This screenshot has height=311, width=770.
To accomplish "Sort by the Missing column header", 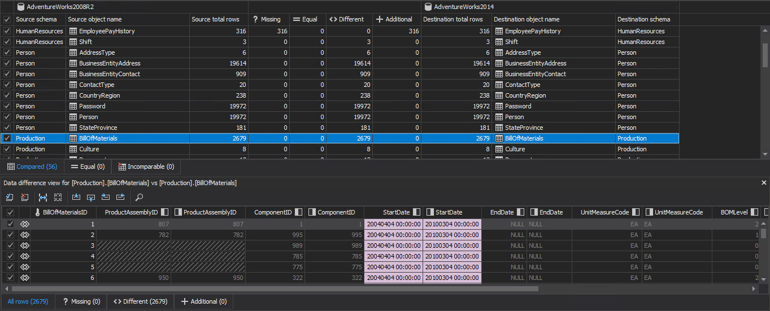I will click(x=269, y=19).
